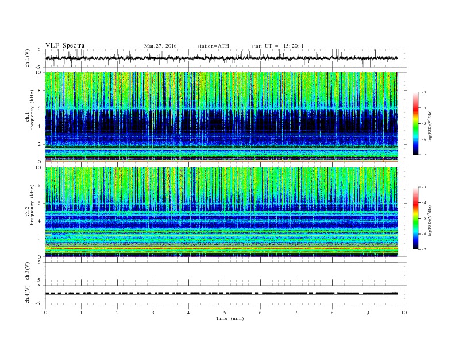Click the ch.2 spectrogram color scale bar

(x=416, y=218)
